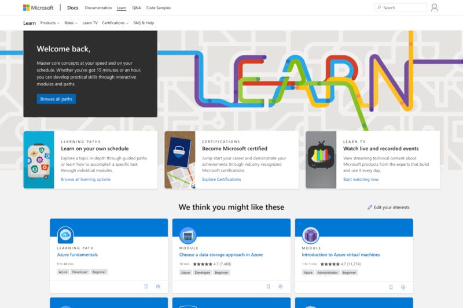Add data storage module to a collection

pos(281,287)
